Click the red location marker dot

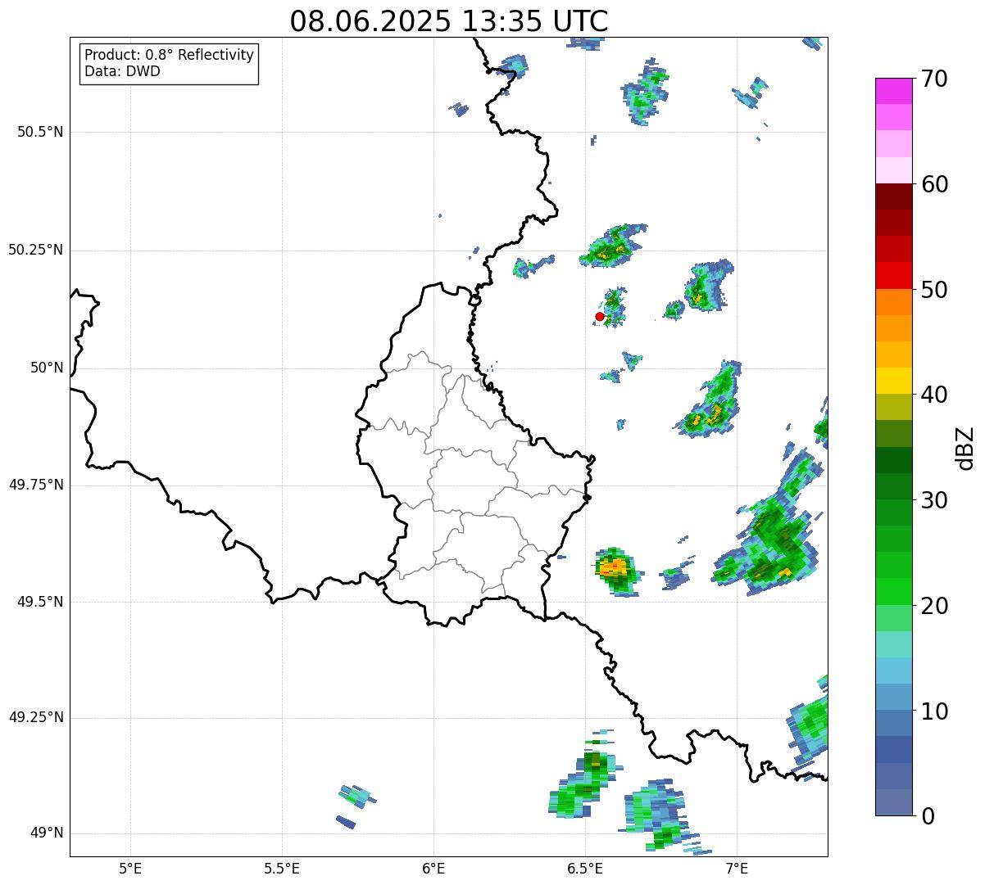(x=600, y=316)
